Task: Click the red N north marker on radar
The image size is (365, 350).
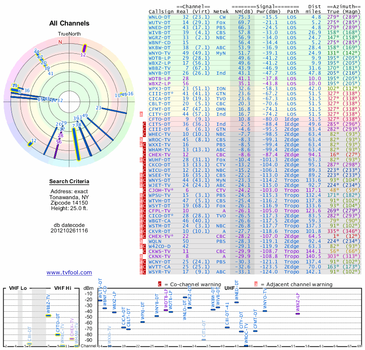Action: pyautogui.click(x=60, y=42)
